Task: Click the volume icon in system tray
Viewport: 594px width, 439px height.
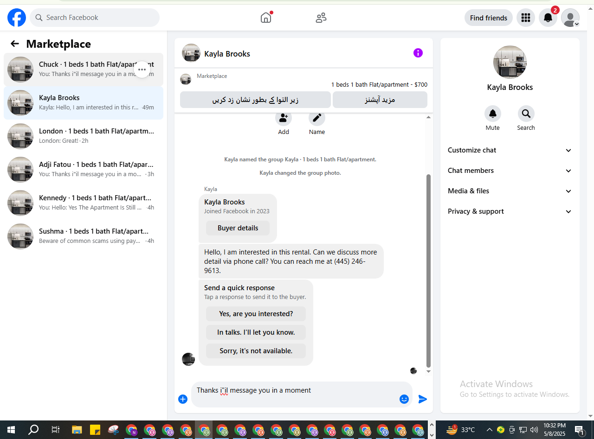Action: point(534,430)
